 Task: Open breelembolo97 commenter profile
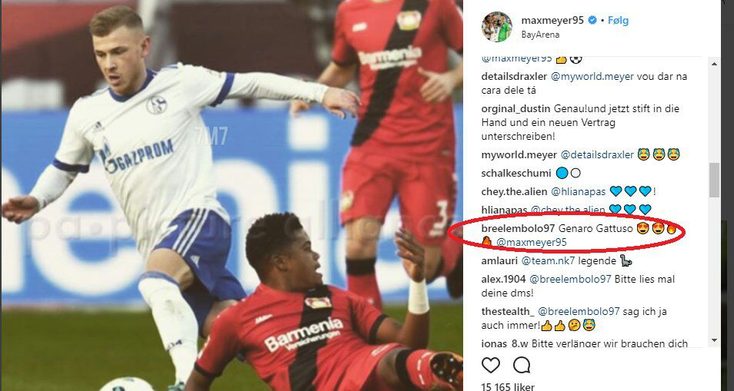[518, 229]
